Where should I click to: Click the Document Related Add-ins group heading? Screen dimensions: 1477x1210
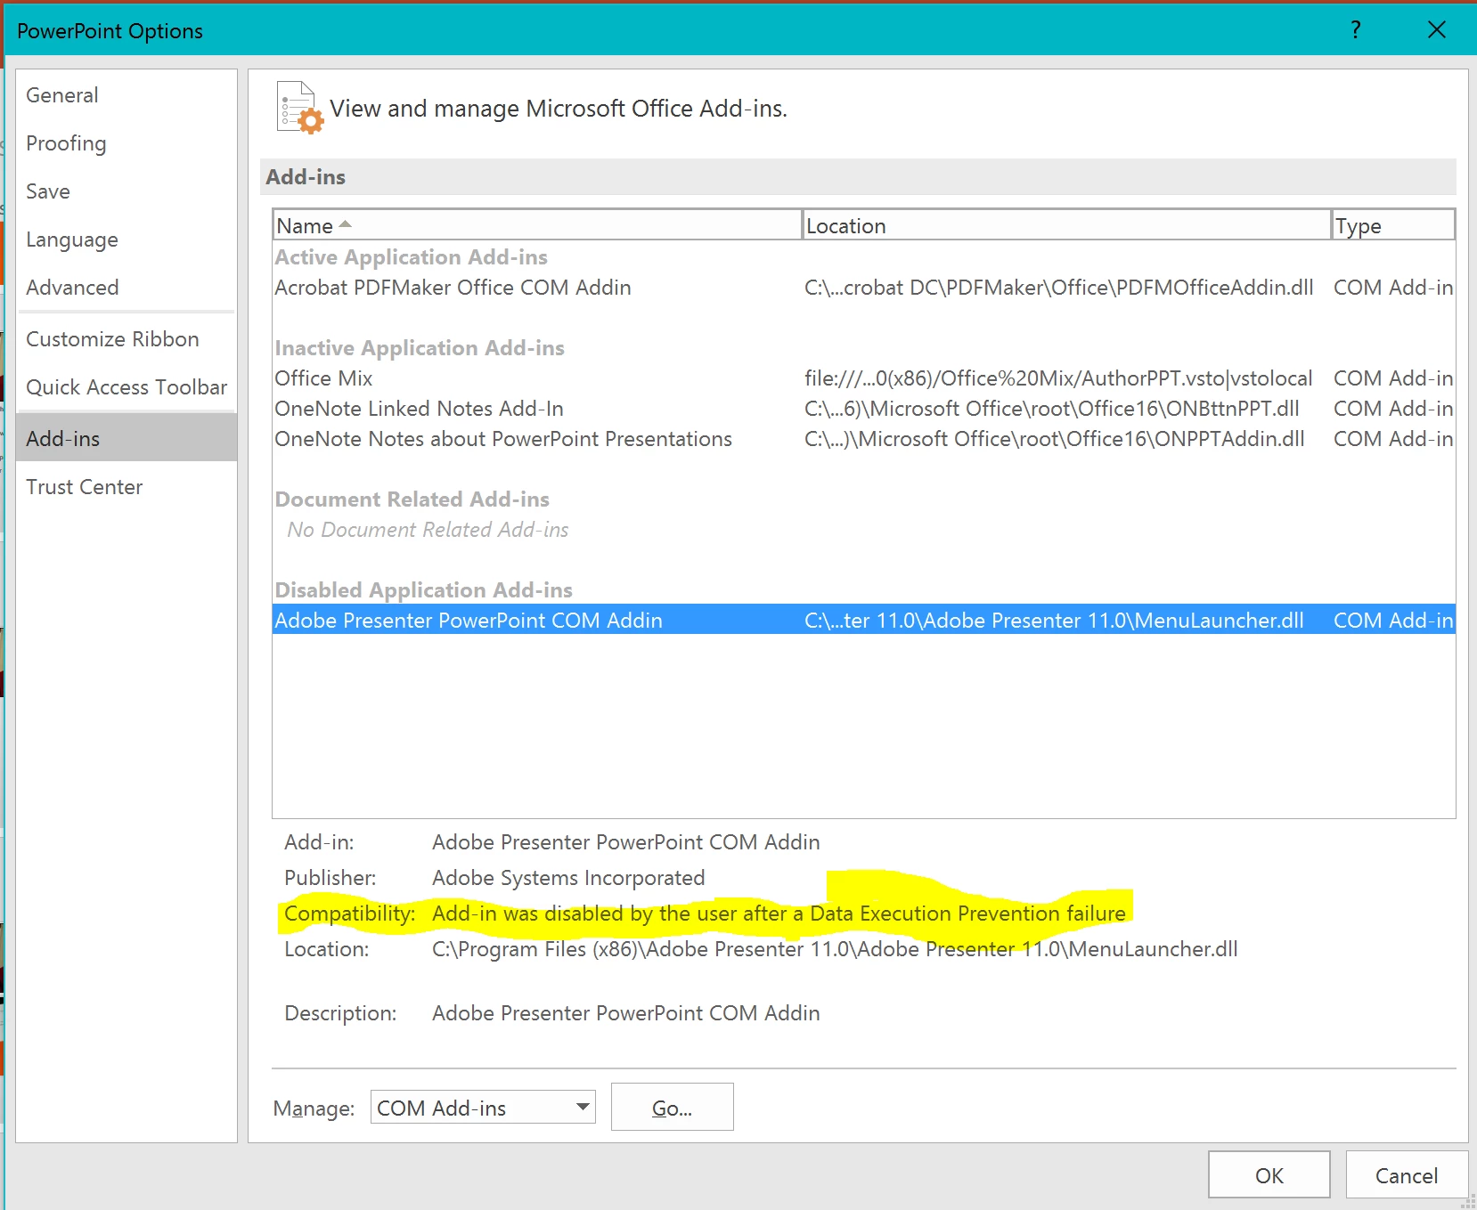pyautogui.click(x=412, y=499)
